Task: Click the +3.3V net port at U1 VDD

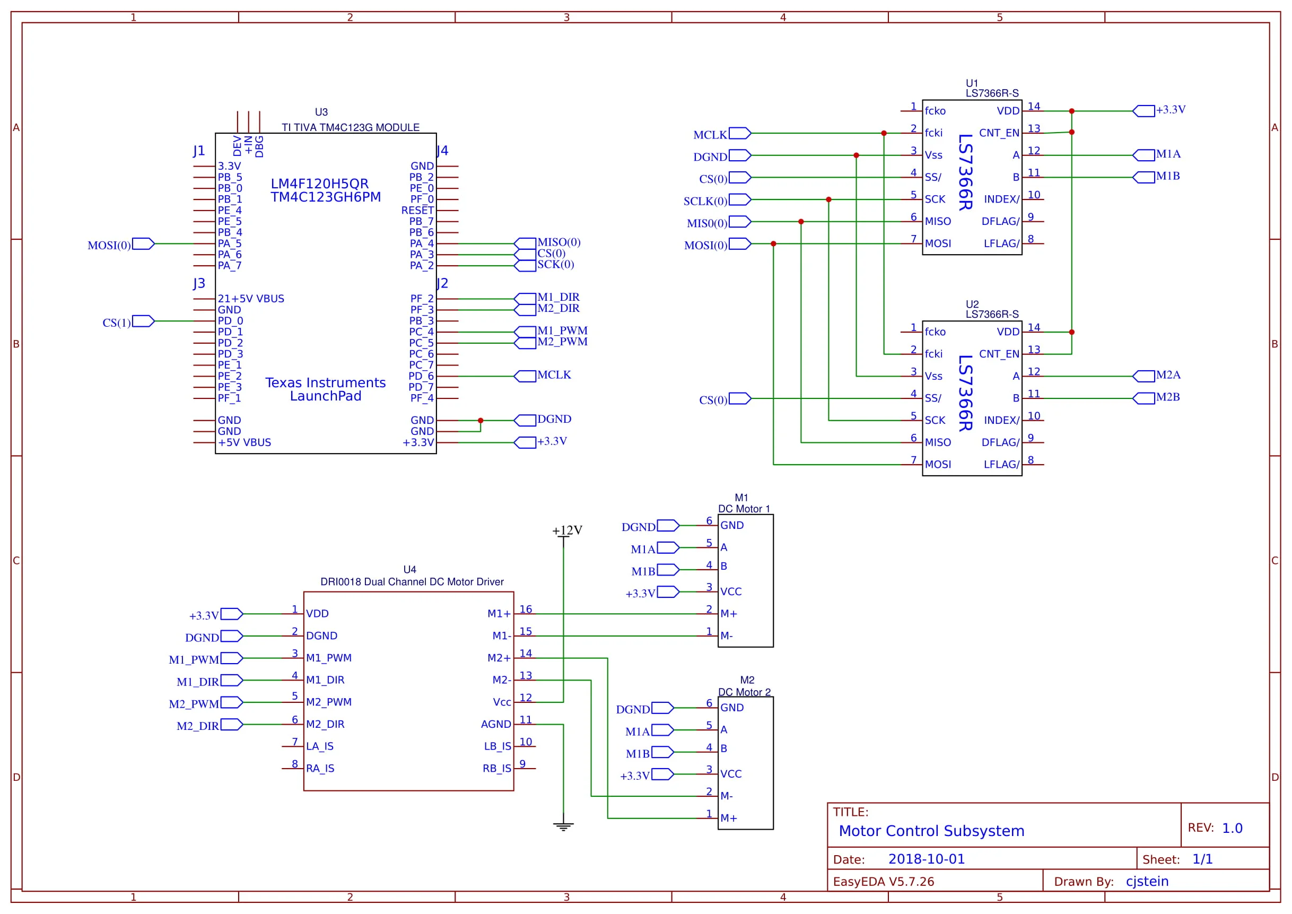Action: (1159, 110)
